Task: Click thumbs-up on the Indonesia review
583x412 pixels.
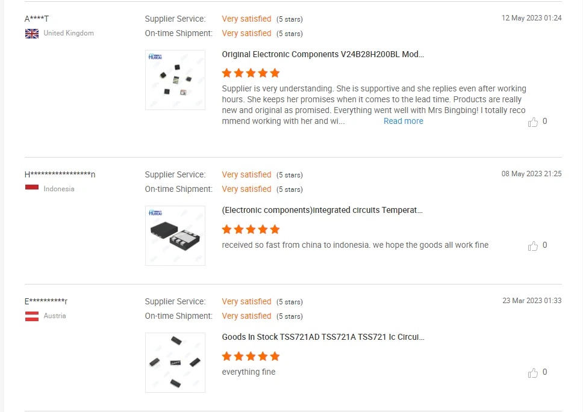Action: tap(533, 246)
